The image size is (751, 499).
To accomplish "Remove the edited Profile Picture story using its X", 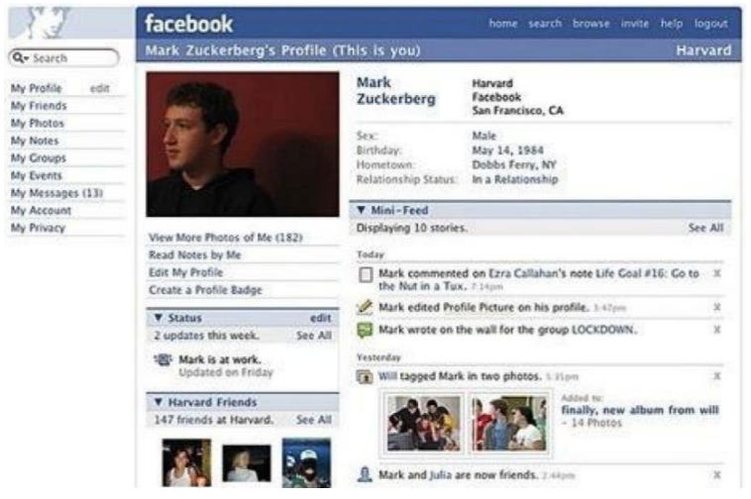I will 717,307.
